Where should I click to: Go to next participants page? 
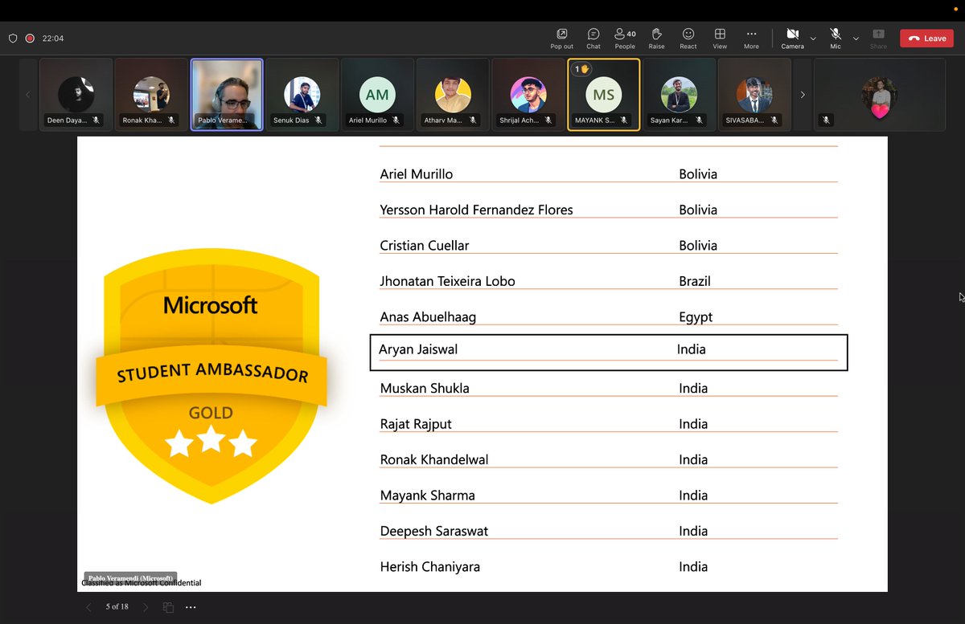click(x=803, y=95)
